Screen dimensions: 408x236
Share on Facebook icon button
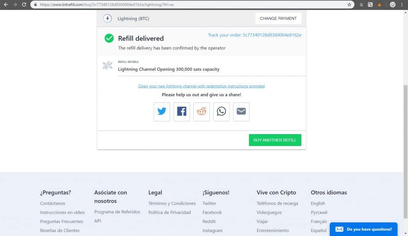click(x=182, y=112)
